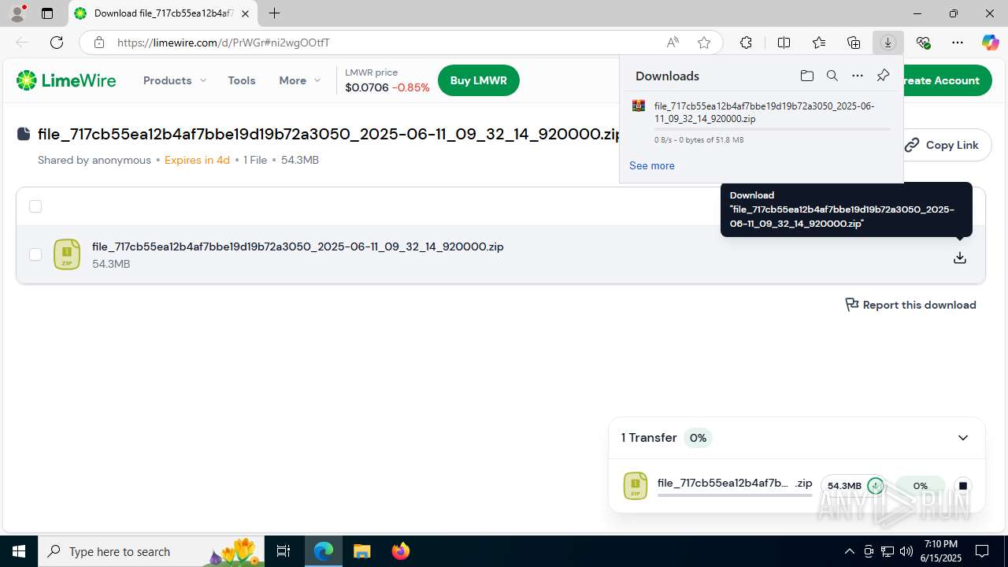
Task: Click the taskbar search box
Action: pyautogui.click(x=151, y=551)
